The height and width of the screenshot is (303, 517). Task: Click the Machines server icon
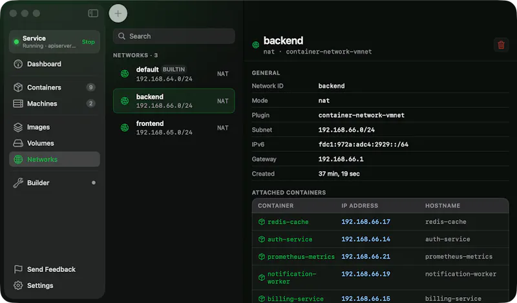18,103
